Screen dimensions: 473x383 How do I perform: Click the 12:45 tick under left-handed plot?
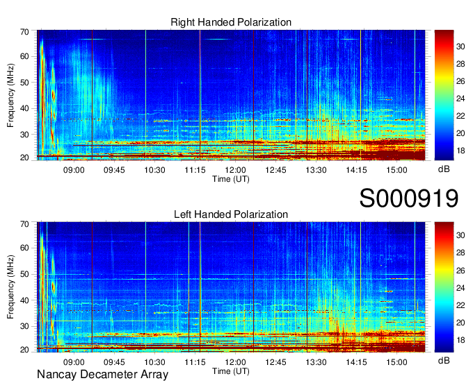click(275, 362)
